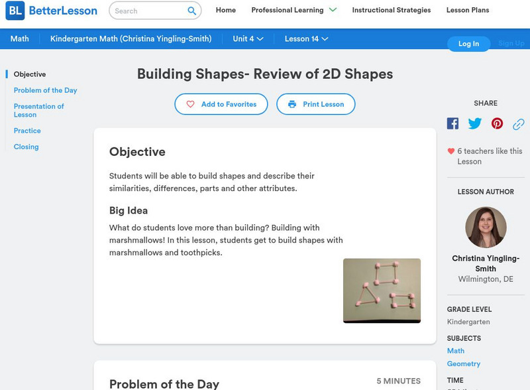
Task: Click the printer icon in Print Lesson
Action: 292,104
